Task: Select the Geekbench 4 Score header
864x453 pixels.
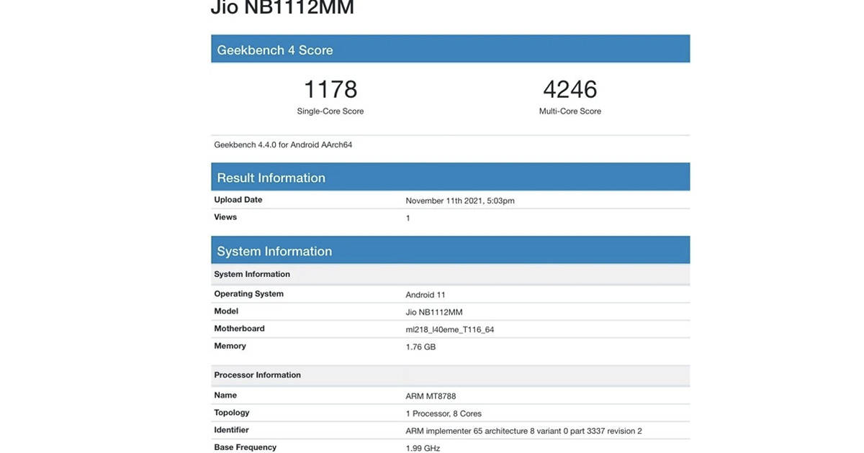Action: tap(275, 50)
